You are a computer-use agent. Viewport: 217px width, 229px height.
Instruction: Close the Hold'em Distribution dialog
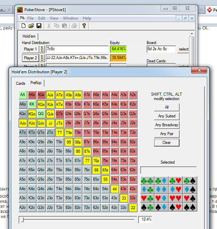click(199, 70)
